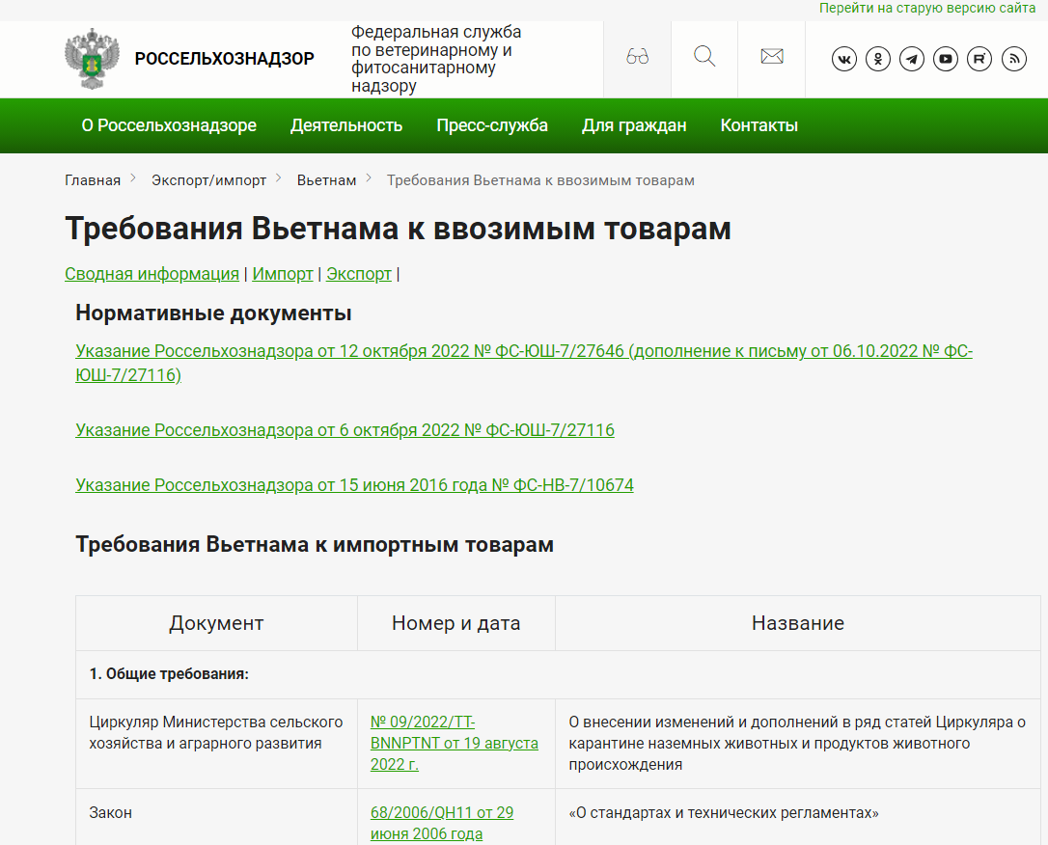Open the Сводная информация link
The height and width of the screenshot is (845, 1048).
pyautogui.click(x=152, y=274)
